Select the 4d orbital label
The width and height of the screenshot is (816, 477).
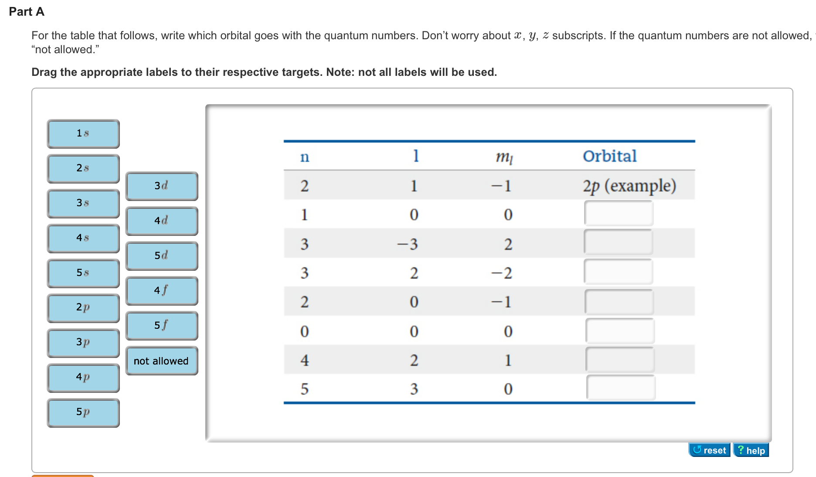[161, 221]
